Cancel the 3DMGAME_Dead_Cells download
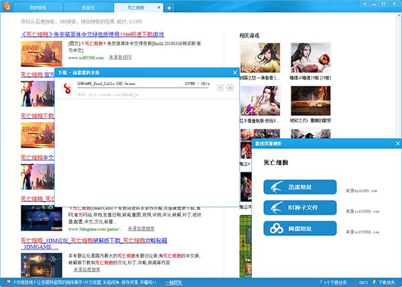 point(230,88)
